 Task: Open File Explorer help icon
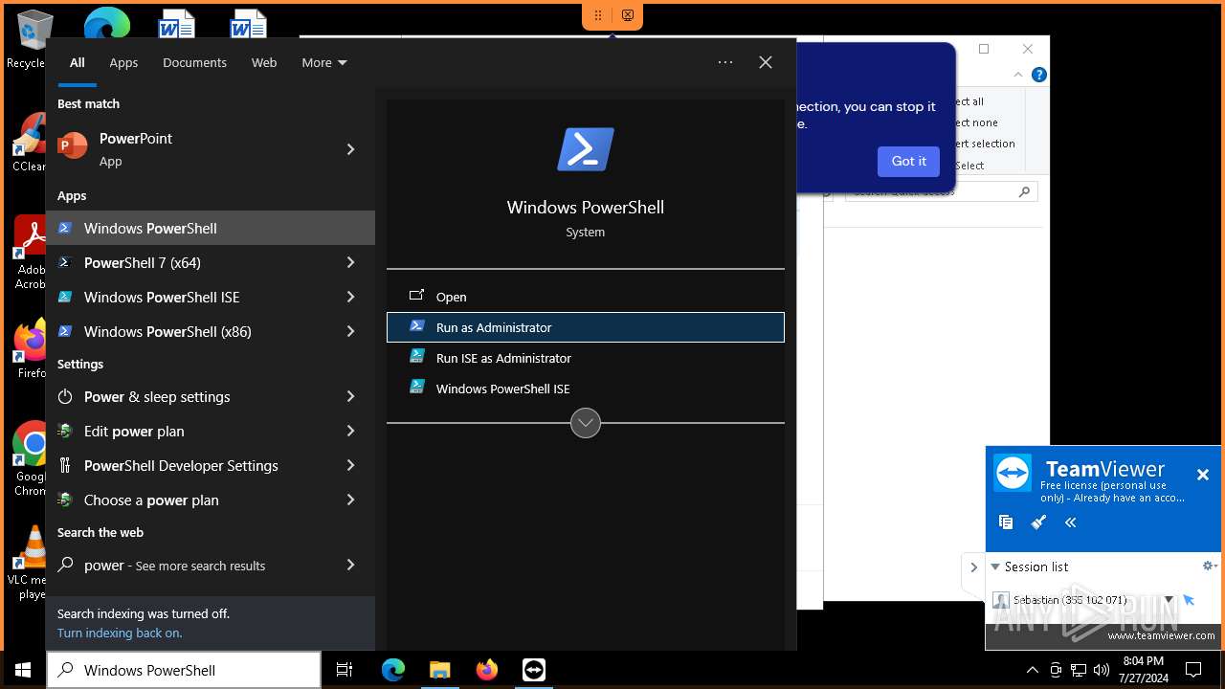pyautogui.click(x=1039, y=75)
